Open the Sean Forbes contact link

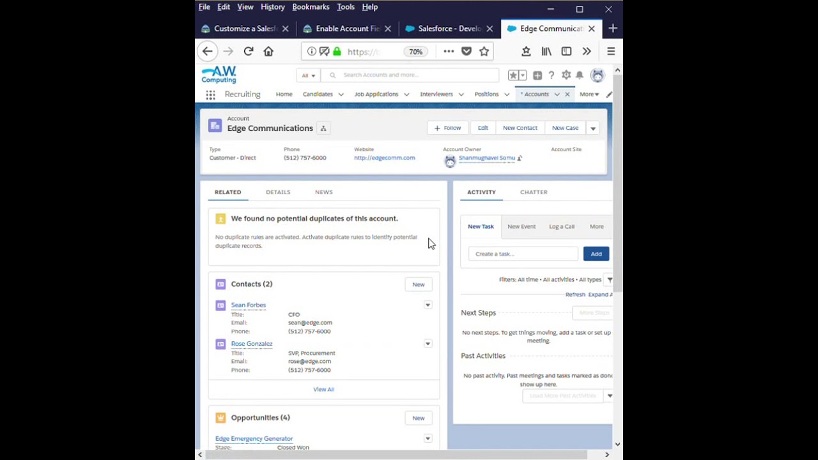click(249, 305)
